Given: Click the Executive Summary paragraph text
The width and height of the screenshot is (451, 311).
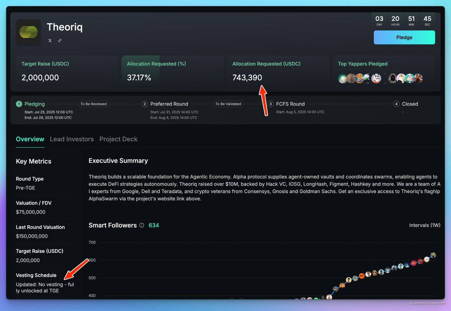Looking at the screenshot, I should click(x=264, y=188).
